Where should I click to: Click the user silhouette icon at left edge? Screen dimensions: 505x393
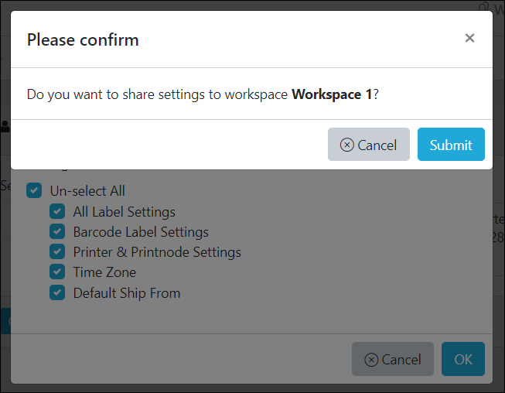coord(5,126)
